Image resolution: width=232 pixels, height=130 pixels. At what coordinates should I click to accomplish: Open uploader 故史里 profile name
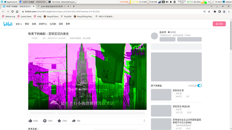(163, 32)
